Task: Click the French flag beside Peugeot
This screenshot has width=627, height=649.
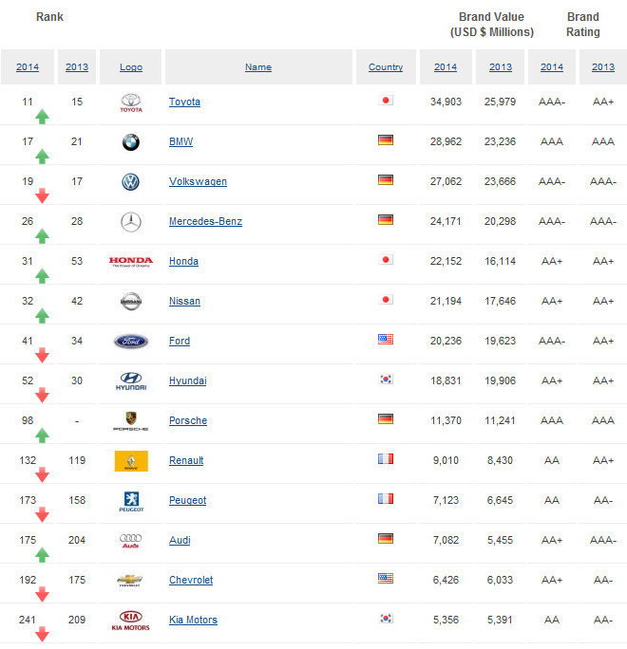Action: point(385,499)
